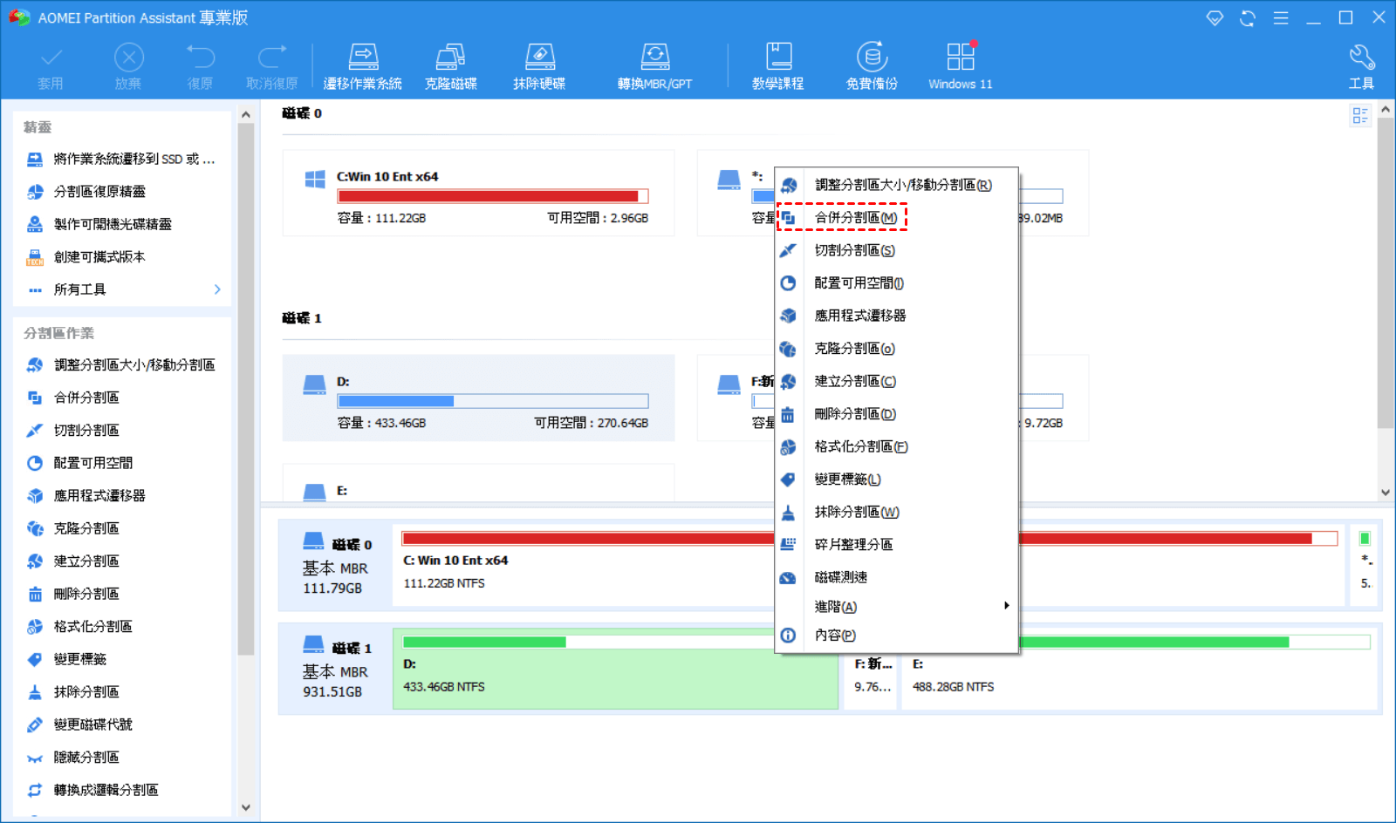Viewport: 1396px width, 823px height.
Task: Open the 克隆磁碟 clone disk tool
Action: [451, 66]
